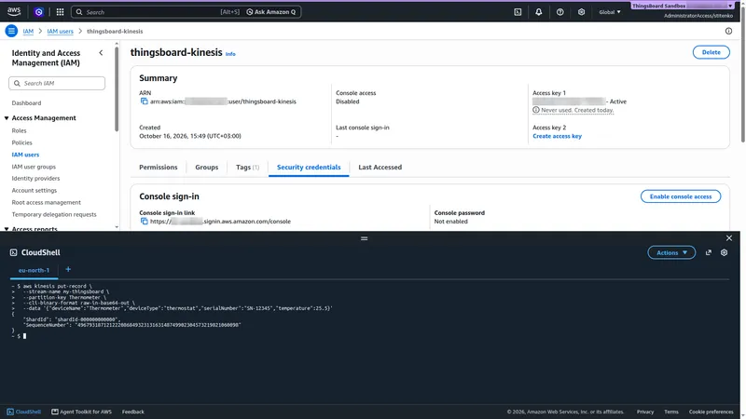Collapse Access Management section
Screen dimensions: 746x419
pos(7,118)
